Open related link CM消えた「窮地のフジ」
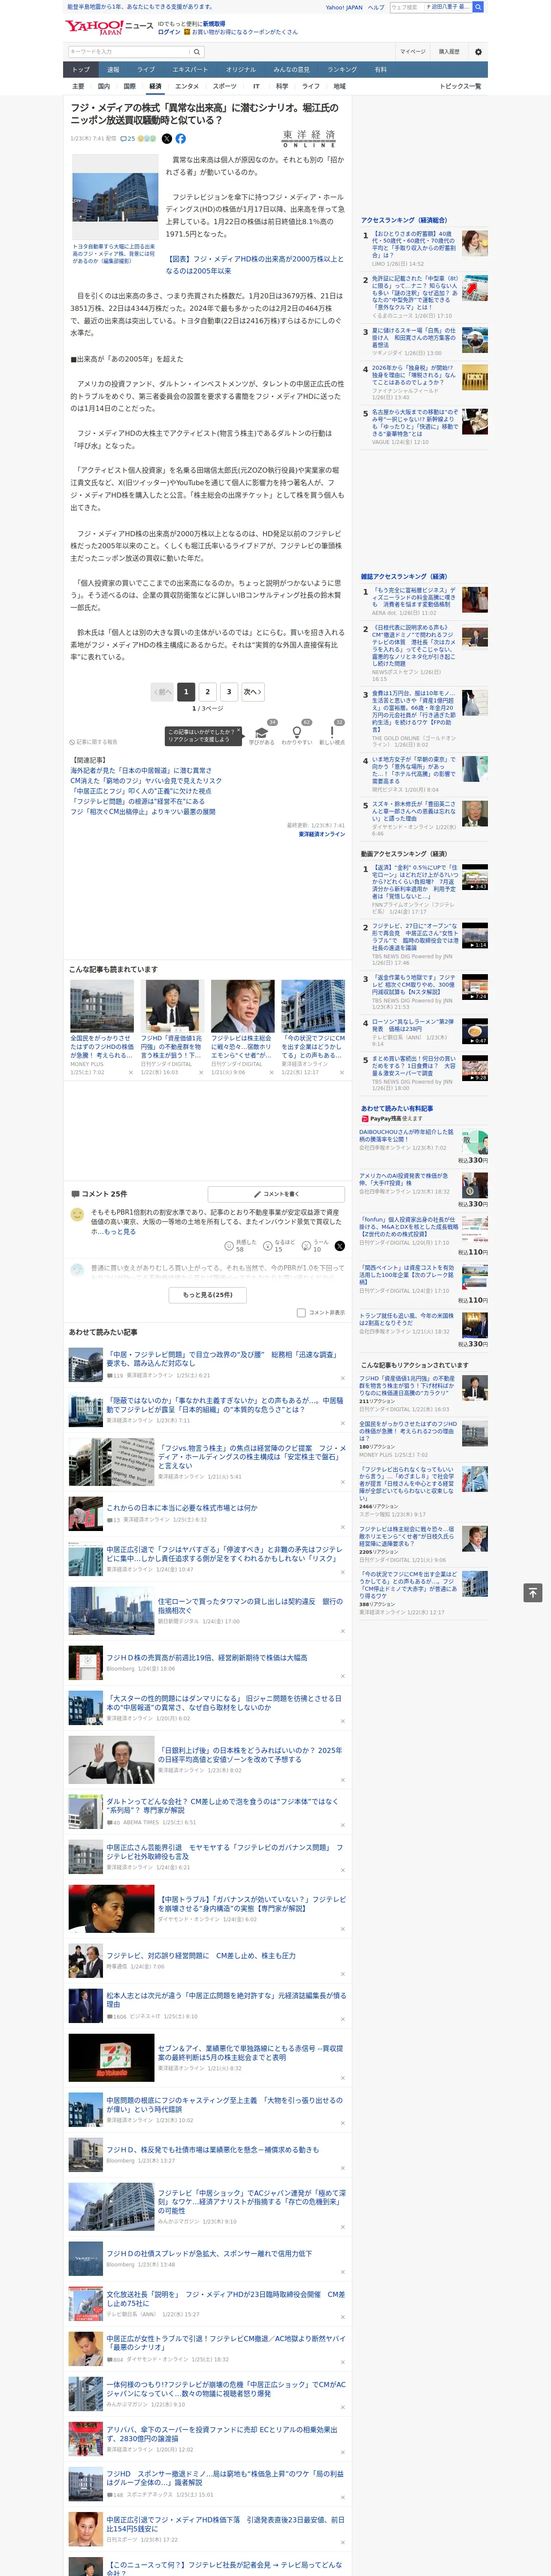551x2576 pixels. coord(146,781)
